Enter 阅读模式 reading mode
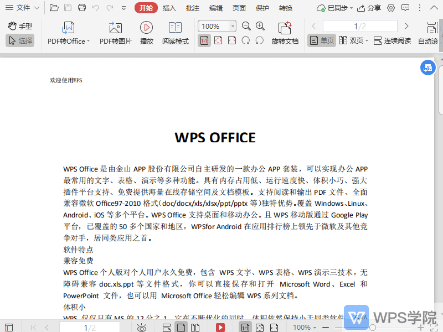443x332 pixels. tap(176, 31)
